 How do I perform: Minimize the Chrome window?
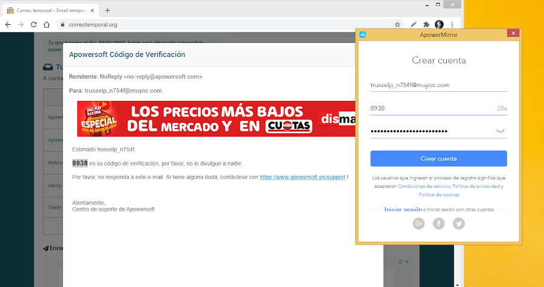click(x=427, y=5)
